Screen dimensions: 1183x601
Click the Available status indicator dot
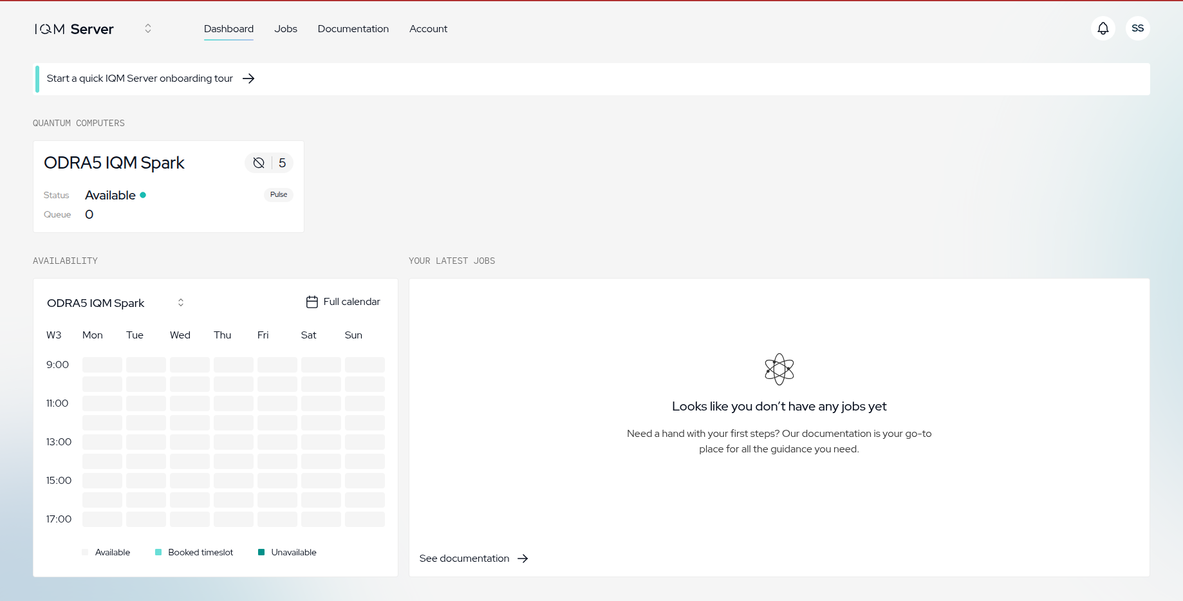click(x=142, y=194)
